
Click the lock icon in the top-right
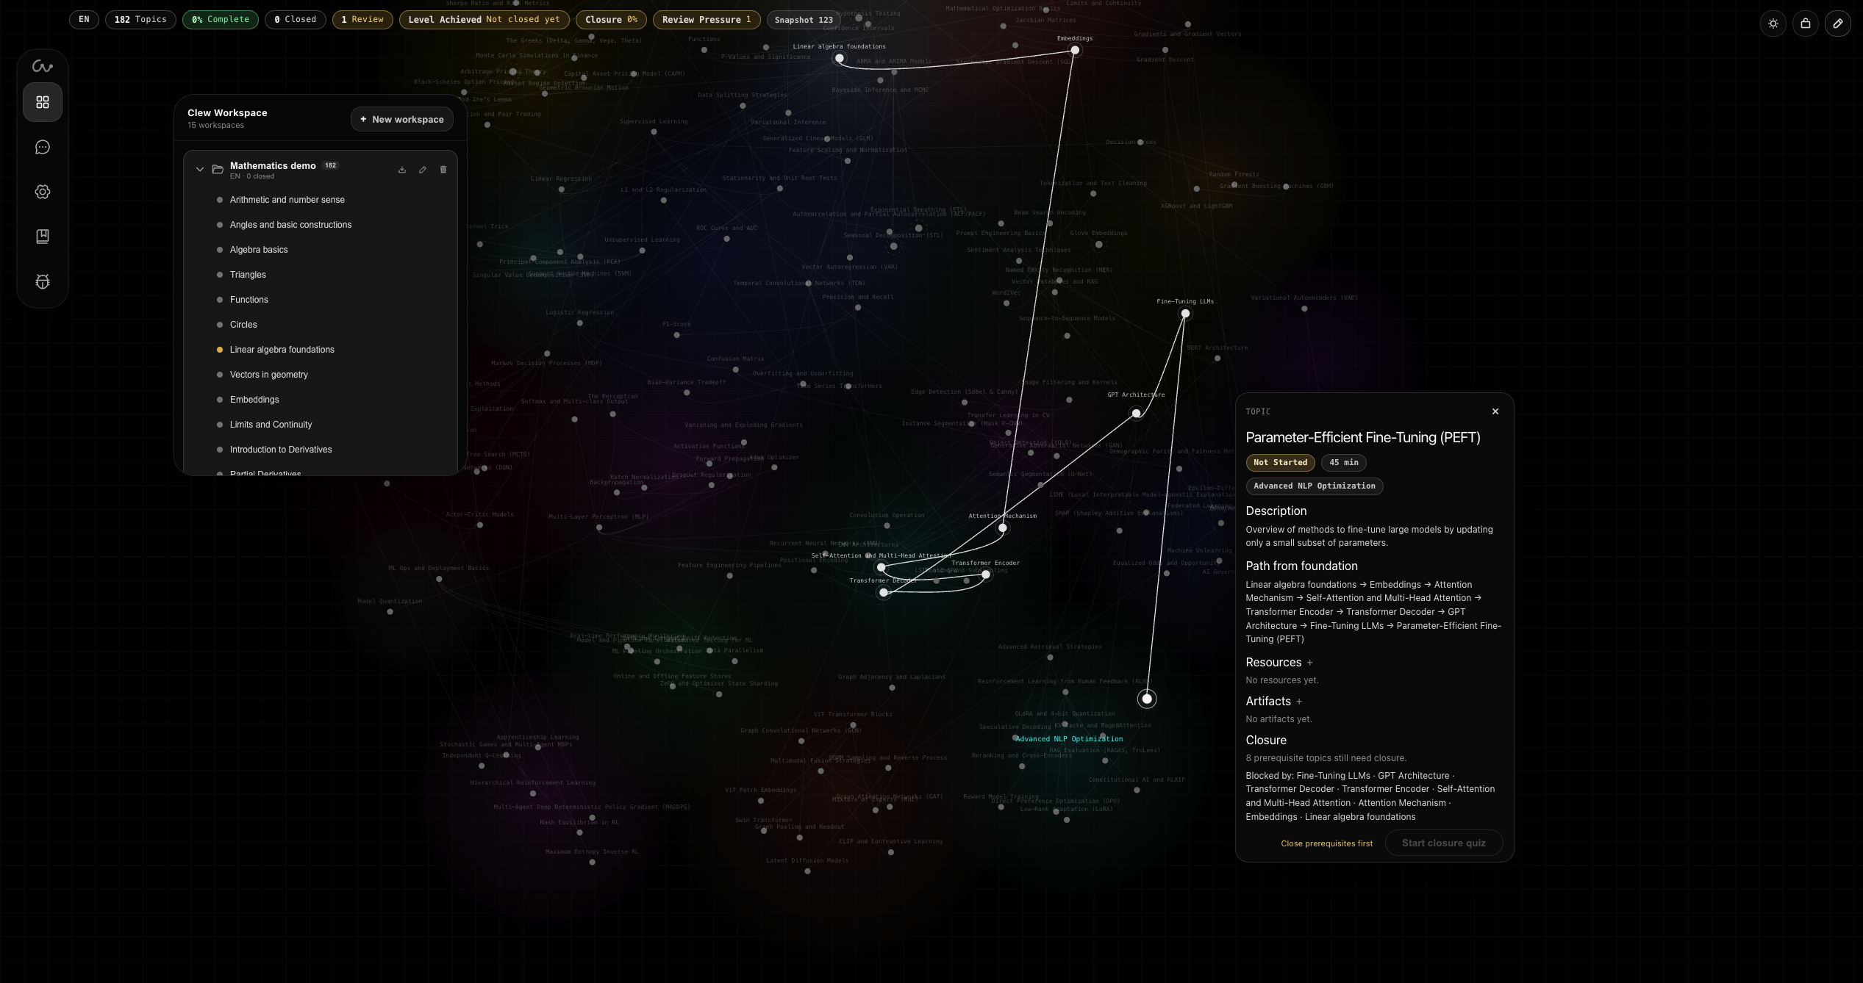[x=1805, y=24]
